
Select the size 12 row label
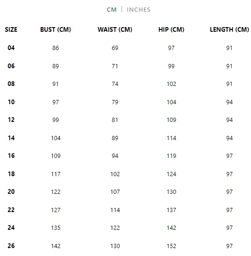[x=11, y=120]
